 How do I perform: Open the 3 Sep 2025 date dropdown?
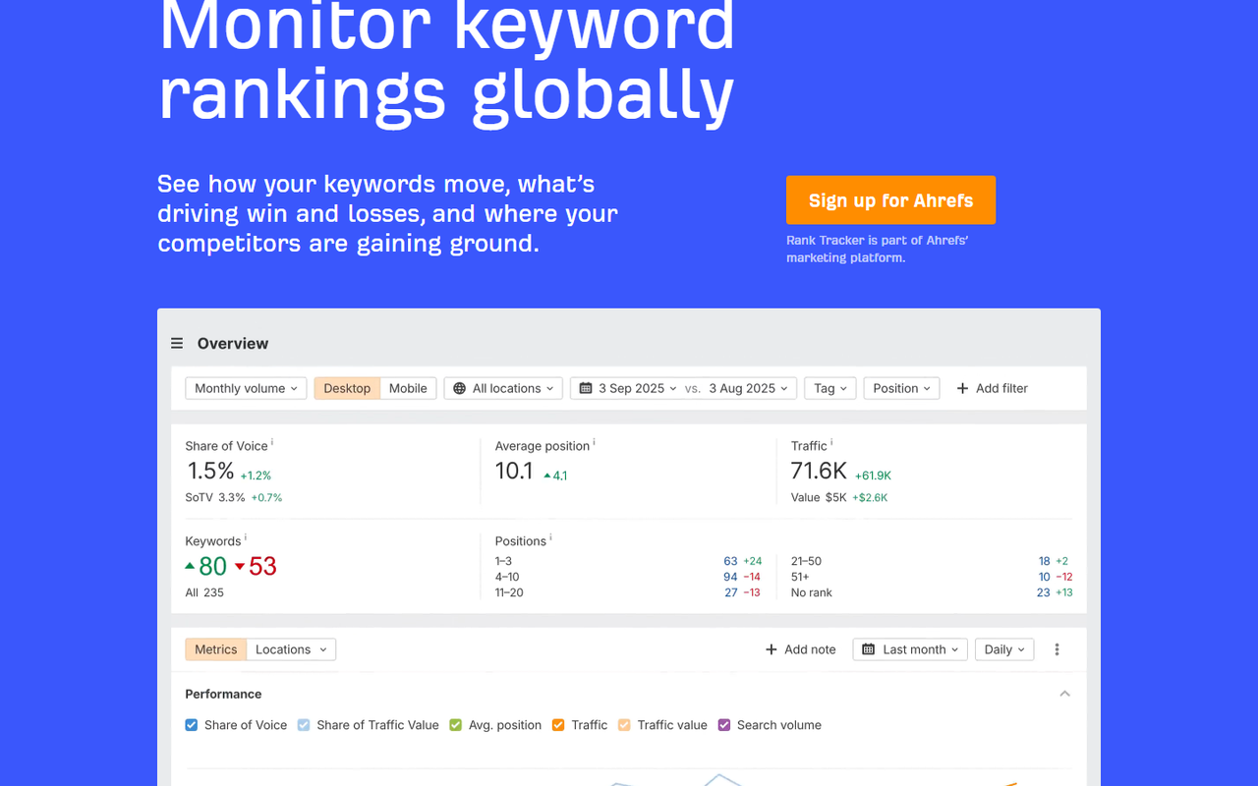point(628,388)
